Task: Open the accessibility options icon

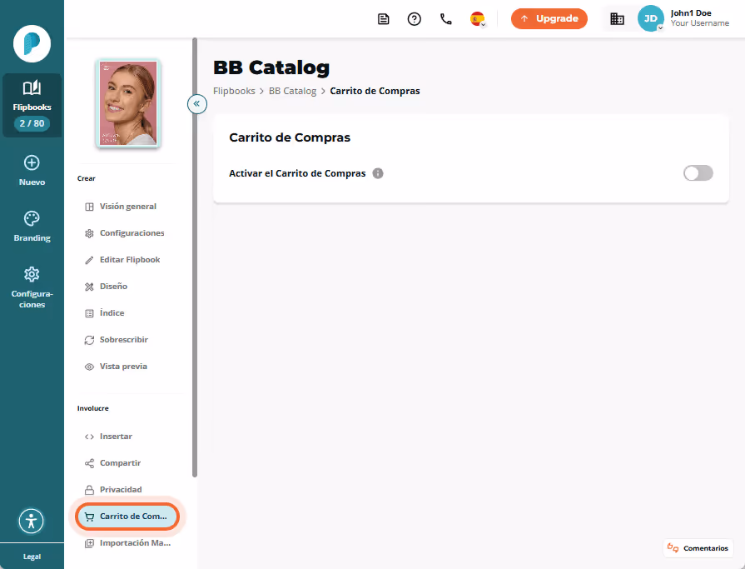Action: (32, 521)
